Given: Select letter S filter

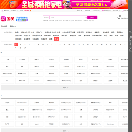Looking at the screenshot, I should (97, 44).
